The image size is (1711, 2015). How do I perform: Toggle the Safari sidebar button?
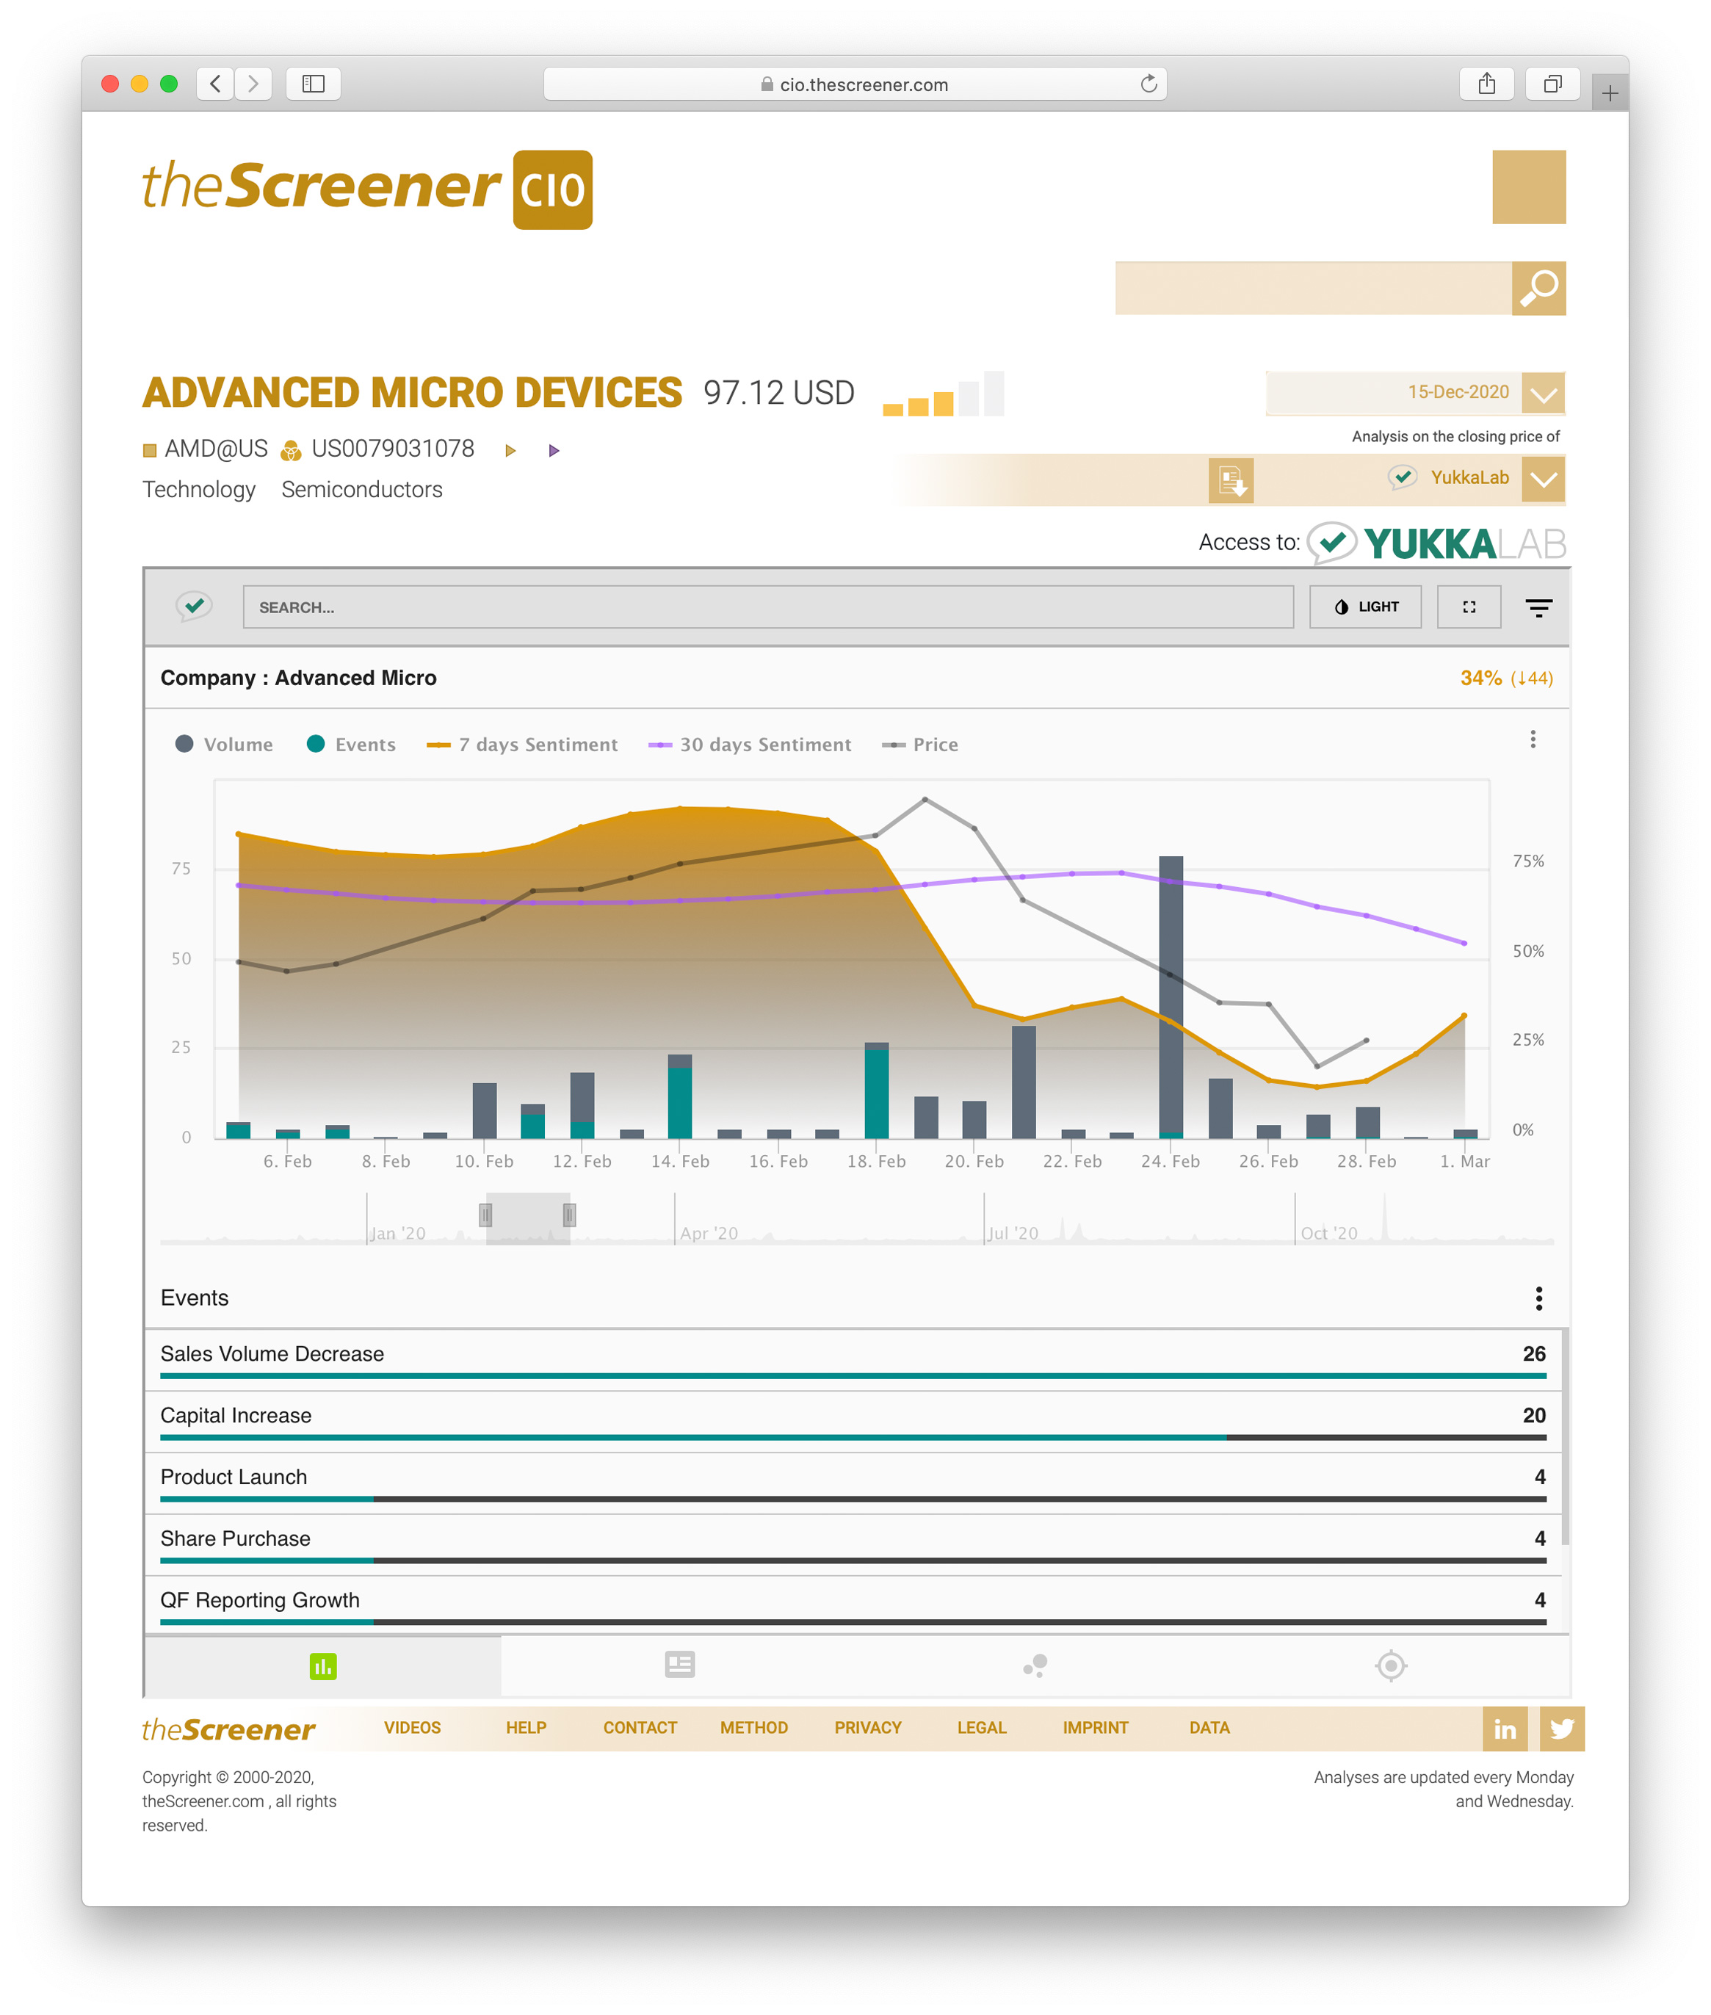(312, 84)
